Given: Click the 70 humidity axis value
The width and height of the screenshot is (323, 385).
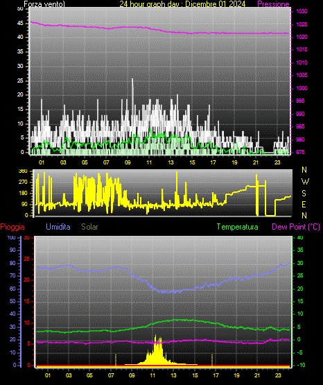Looking at the screenshot, I should 12,275.
